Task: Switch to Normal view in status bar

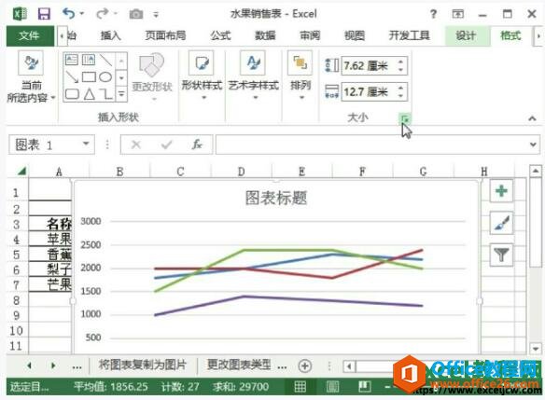Action: (x=300, y=386)
